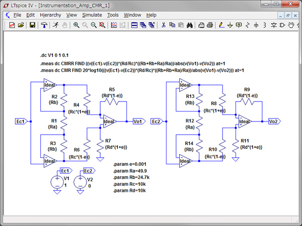
Task: Click the Save schematic floppy icon
Action: click(x=31, y=25)
